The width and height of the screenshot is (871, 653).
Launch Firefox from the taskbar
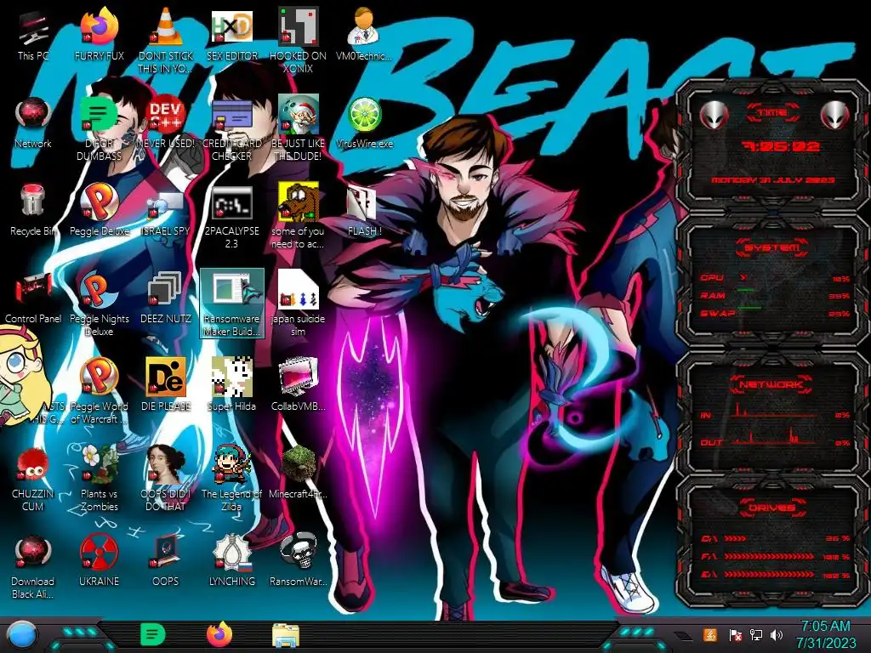click(x=219, y=634)
